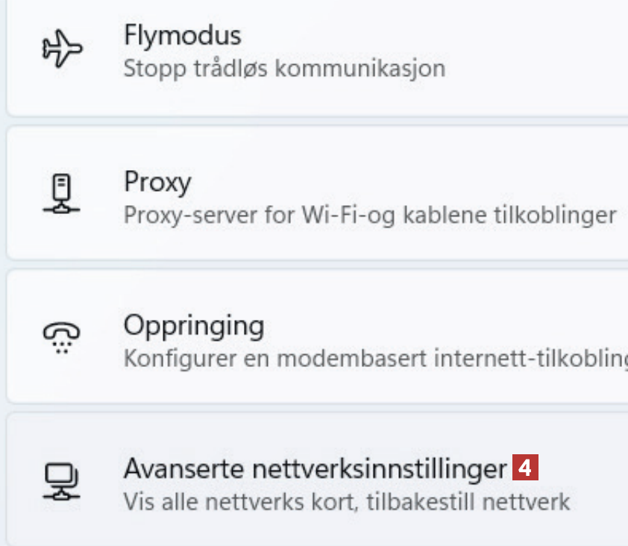Click the dial-up telephone icon

click(x=62, y=338)
